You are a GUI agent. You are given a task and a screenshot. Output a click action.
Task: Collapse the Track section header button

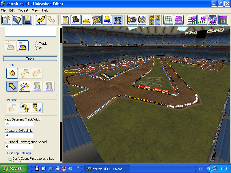point(30,59)
